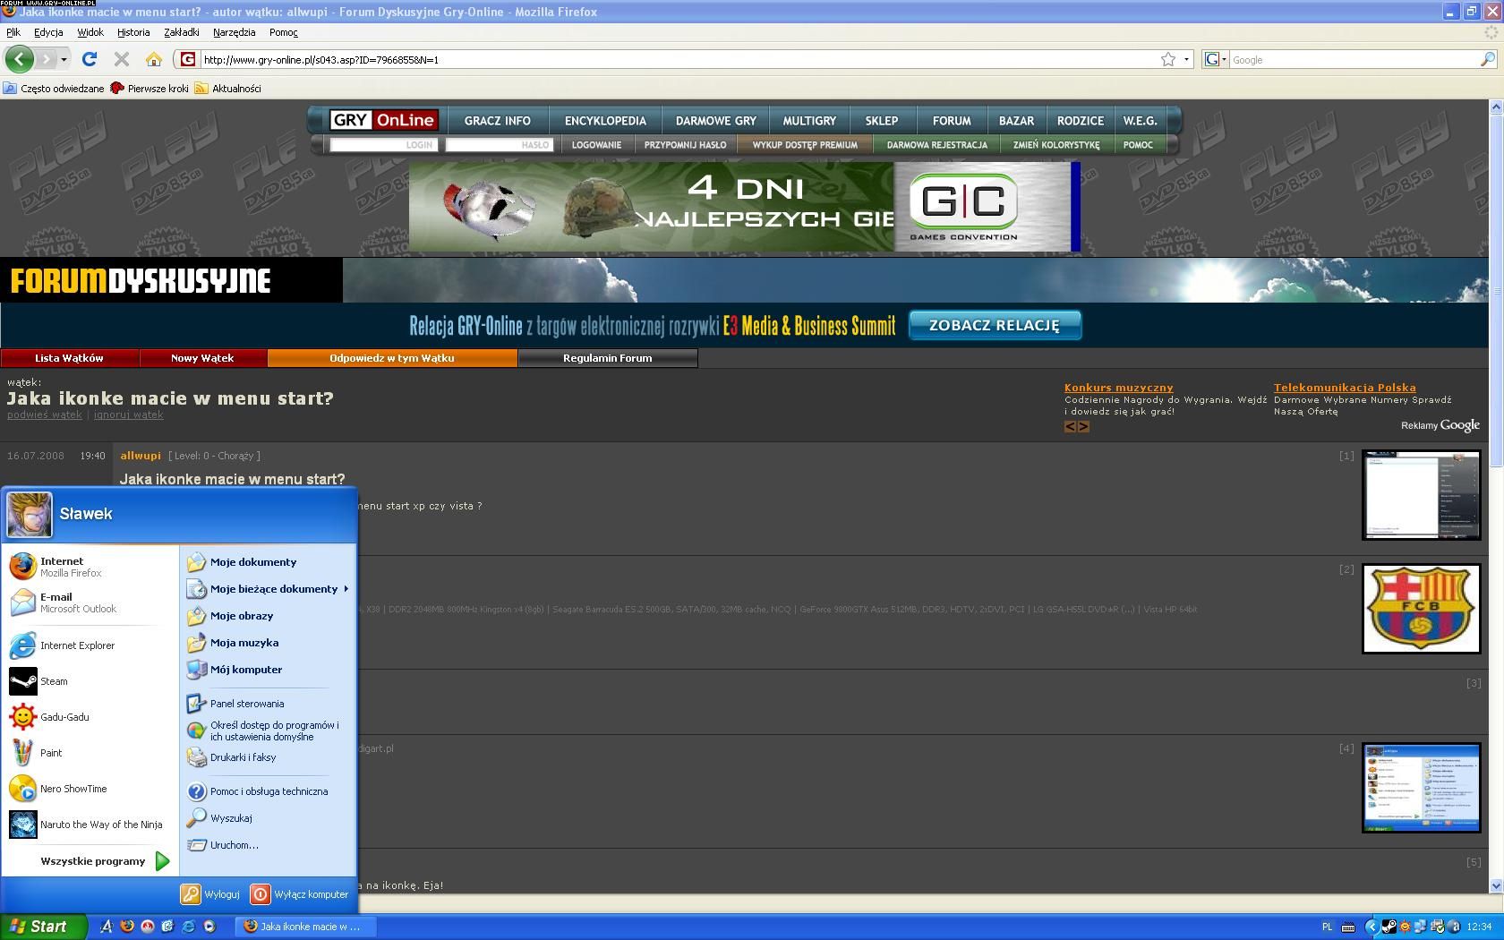
Task: Open the Google search engine dropdown
Action: (x=1216, y=59)
